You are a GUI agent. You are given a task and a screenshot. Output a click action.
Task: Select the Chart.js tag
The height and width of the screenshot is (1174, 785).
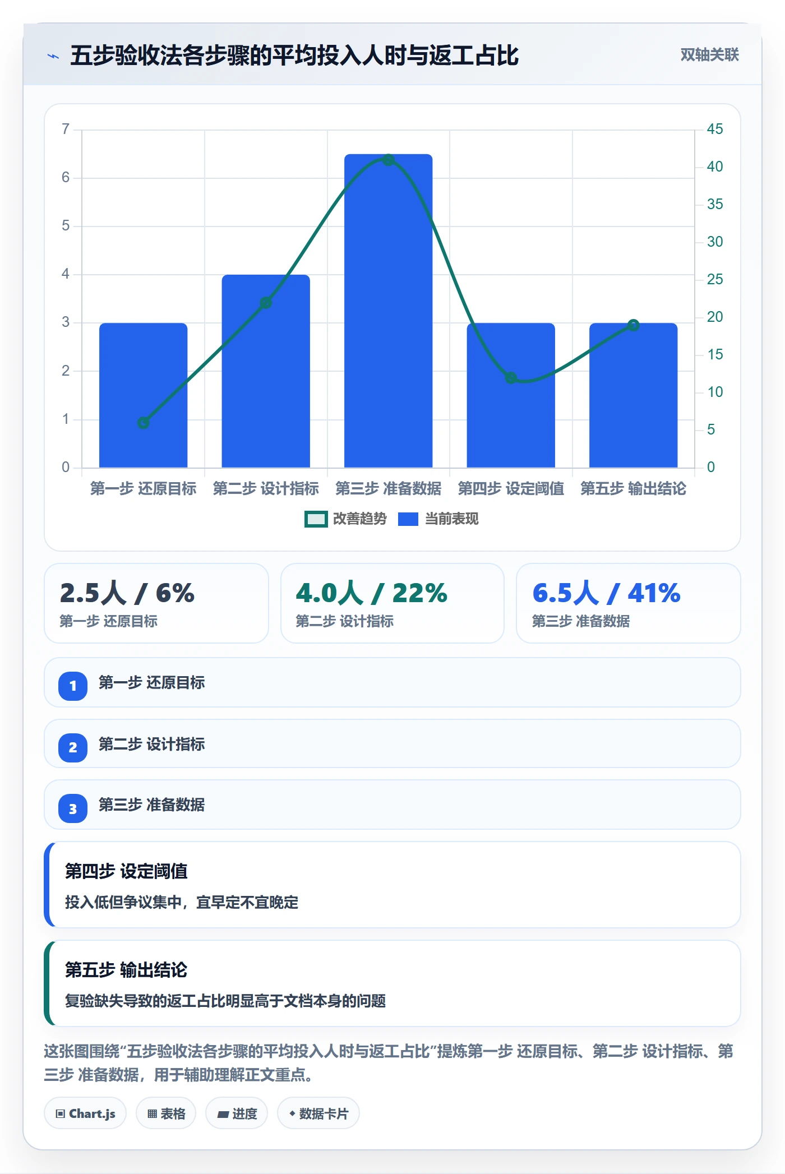(85, 1113)
